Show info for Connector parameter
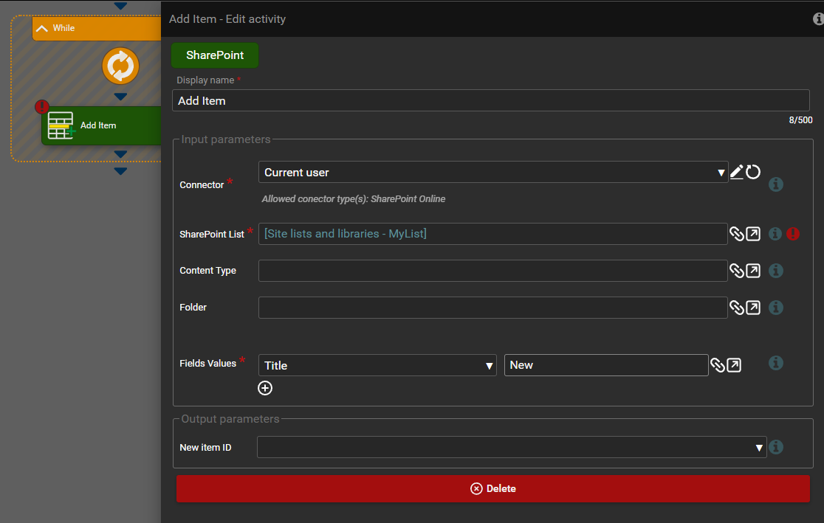Screen dimensions: 824x523 click(775, 184)
